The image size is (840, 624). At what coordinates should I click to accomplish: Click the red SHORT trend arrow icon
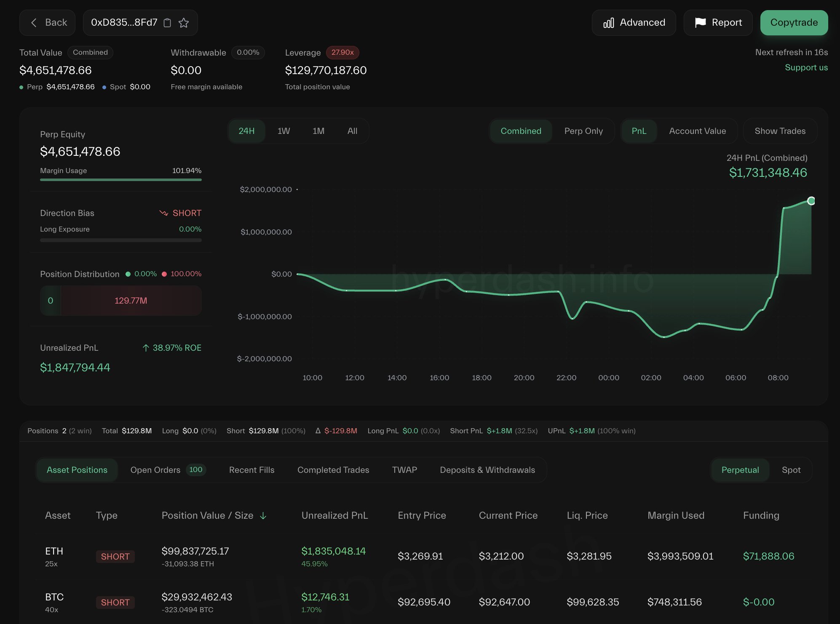164,213
